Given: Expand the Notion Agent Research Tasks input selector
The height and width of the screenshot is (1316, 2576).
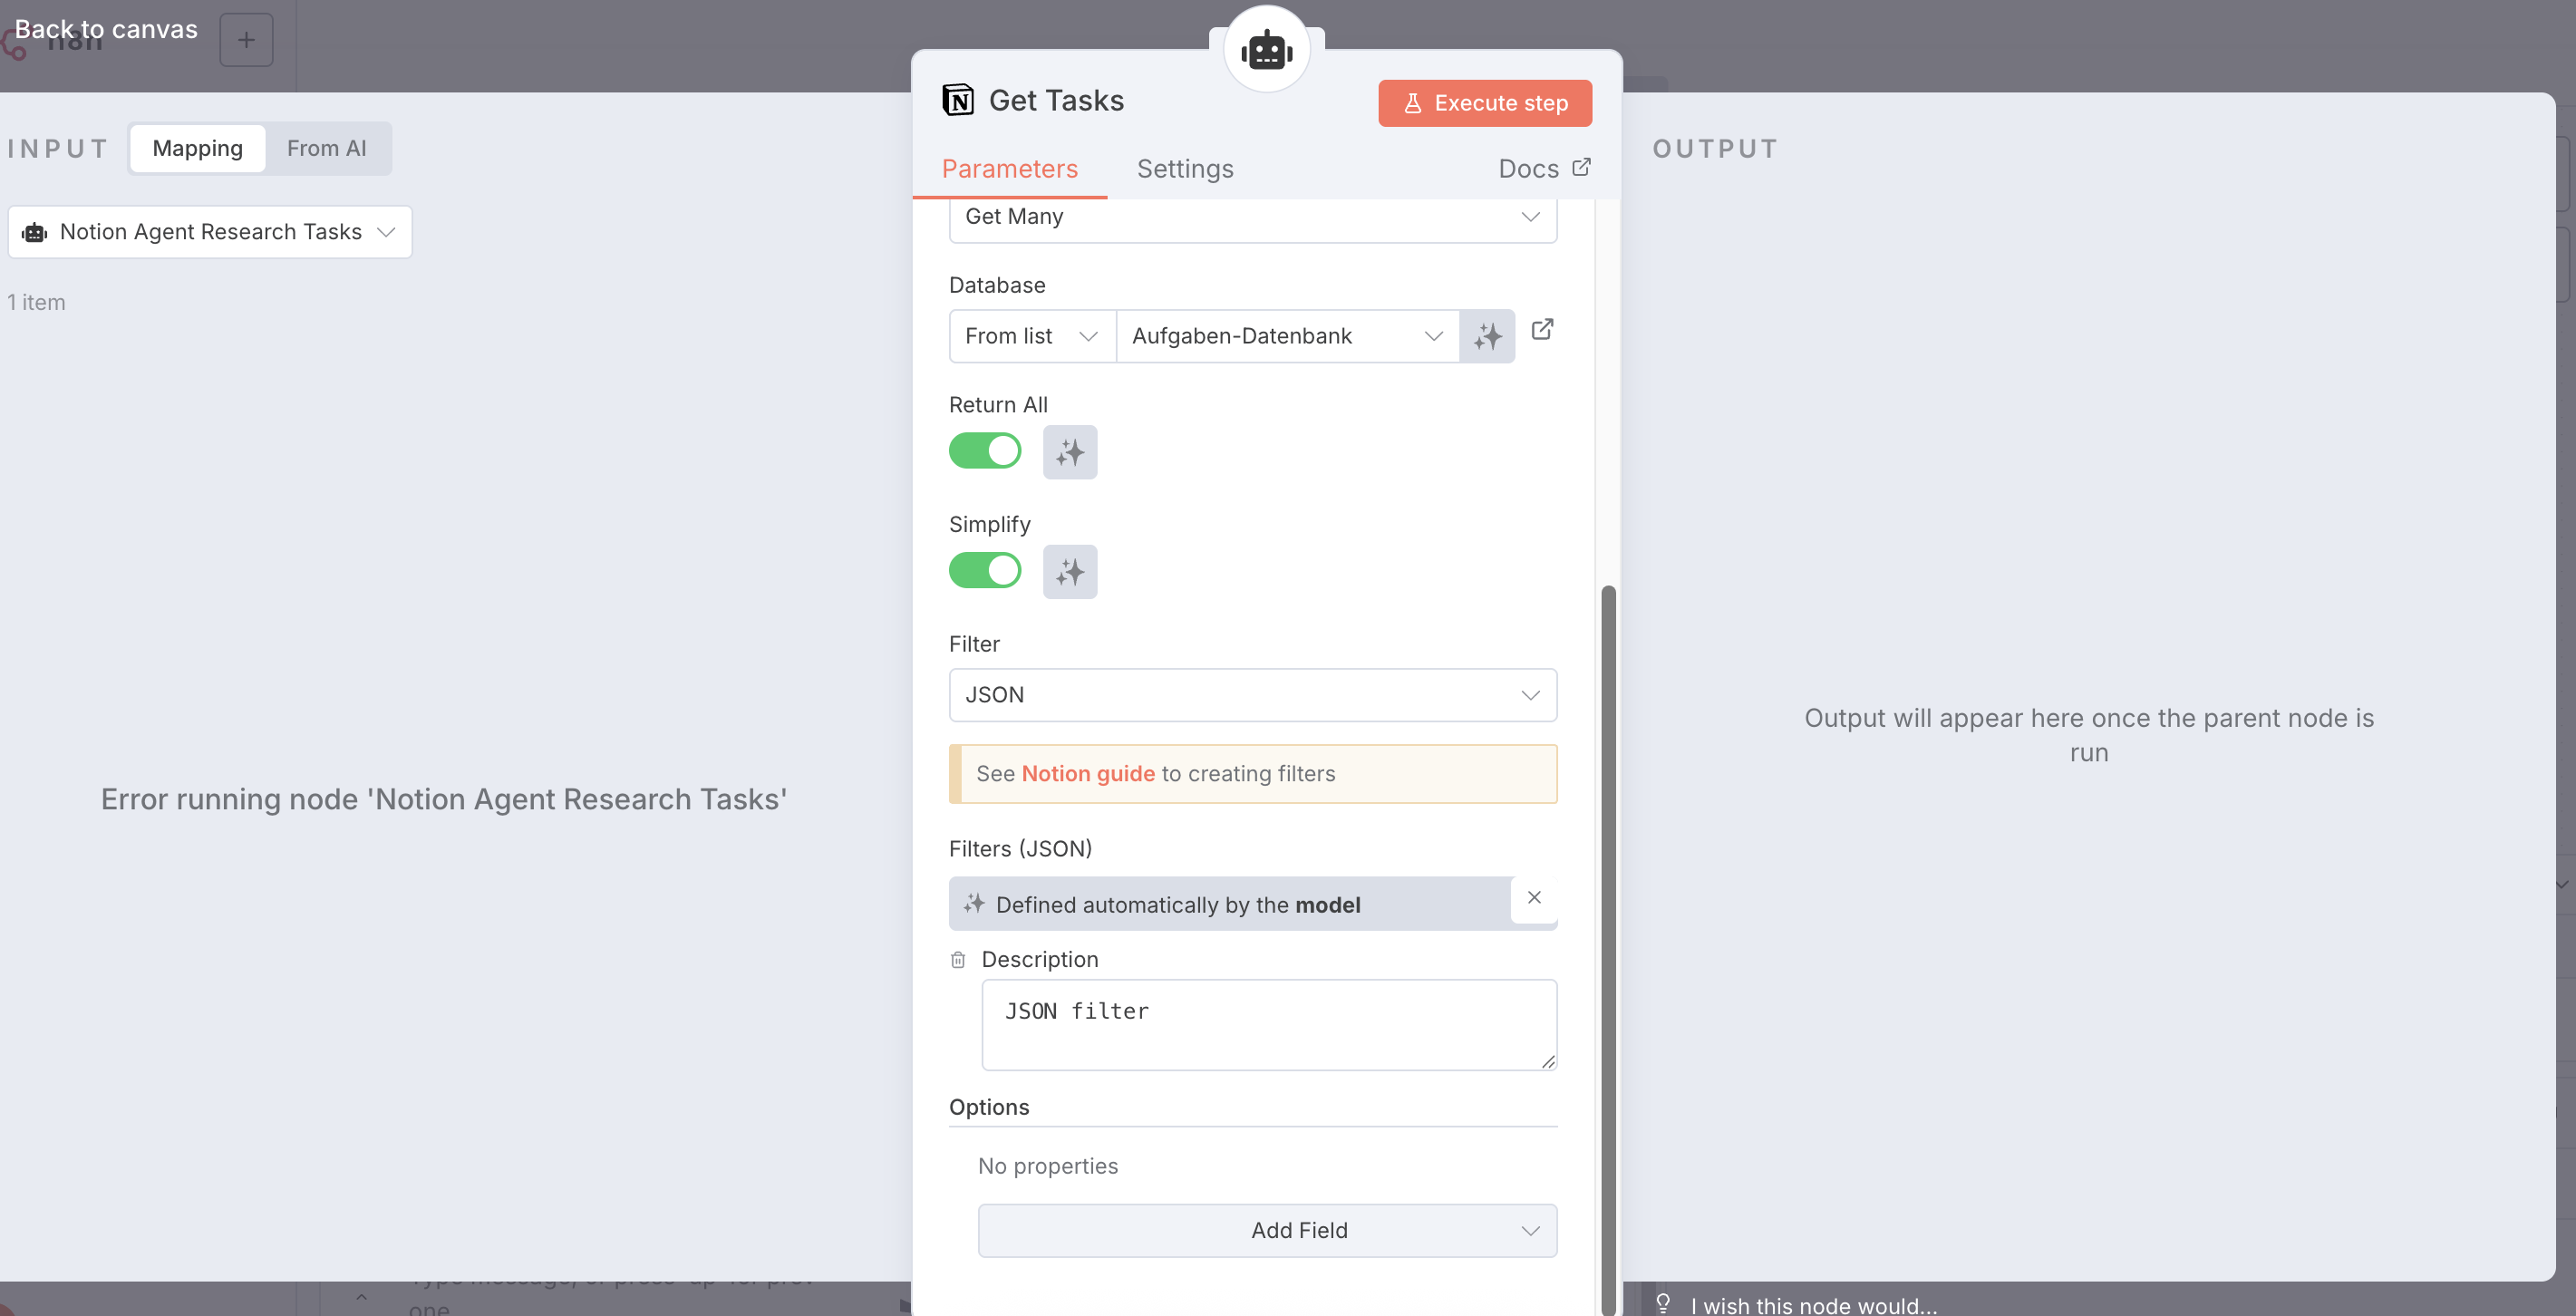Looking at the screenshot, I should (210, 232).
